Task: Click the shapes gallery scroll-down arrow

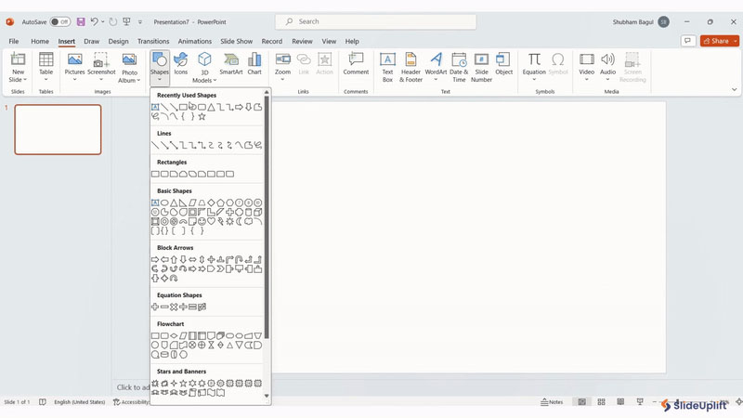Action: [267, 396]
